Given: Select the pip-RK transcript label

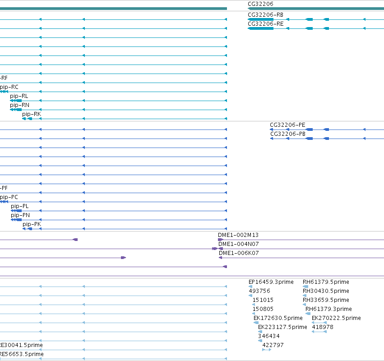Looking at the screenshot, I should pyautogui.click(x=32, y=114).
